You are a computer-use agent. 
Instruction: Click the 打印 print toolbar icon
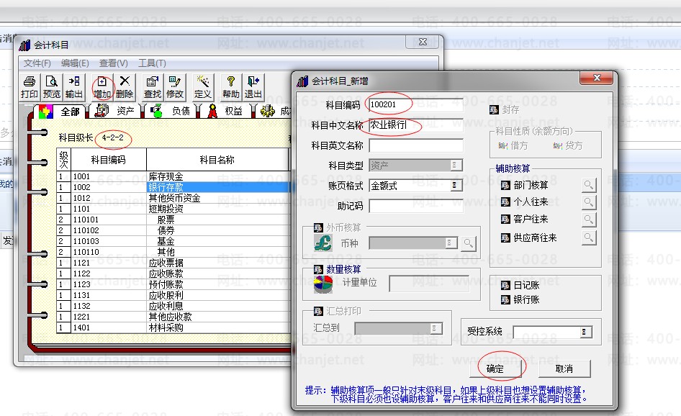tap(30, 87)
